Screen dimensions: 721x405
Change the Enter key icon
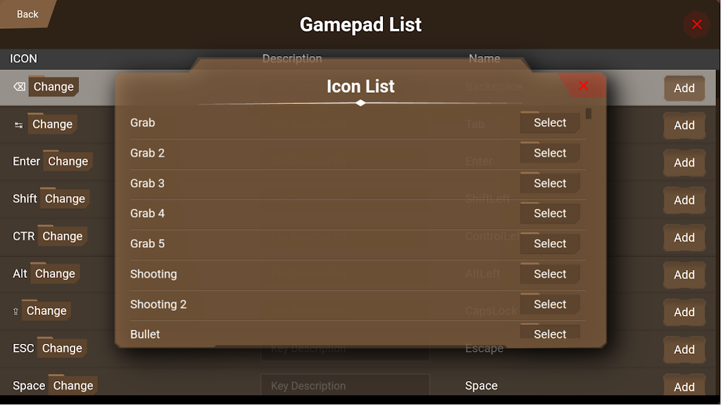pos(68,162)
